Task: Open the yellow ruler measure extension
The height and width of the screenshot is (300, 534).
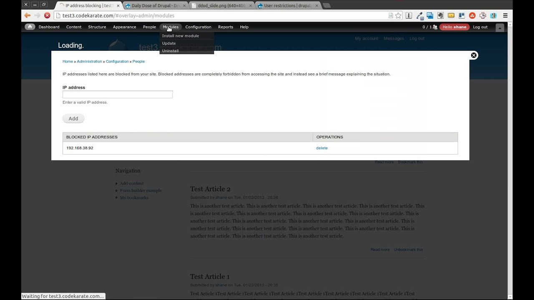Action: tap(451, 15)
